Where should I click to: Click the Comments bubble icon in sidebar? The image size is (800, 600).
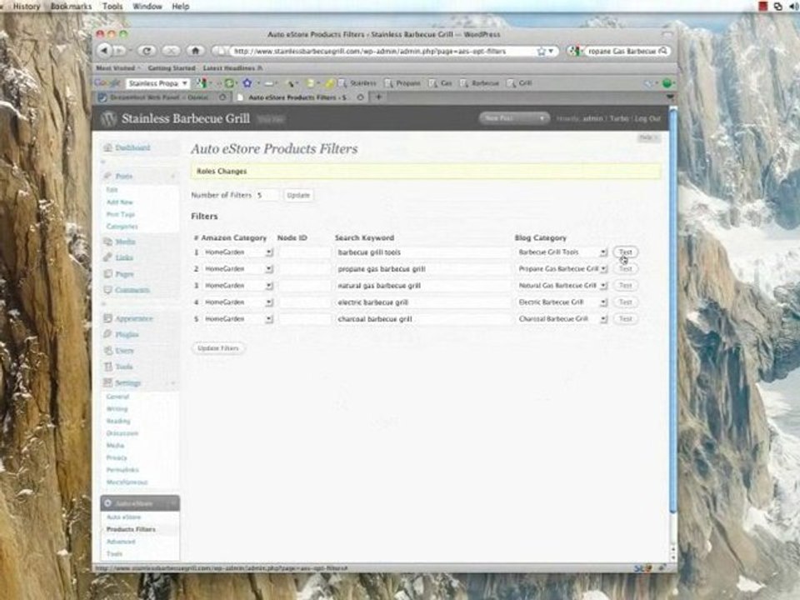[107, 290]
